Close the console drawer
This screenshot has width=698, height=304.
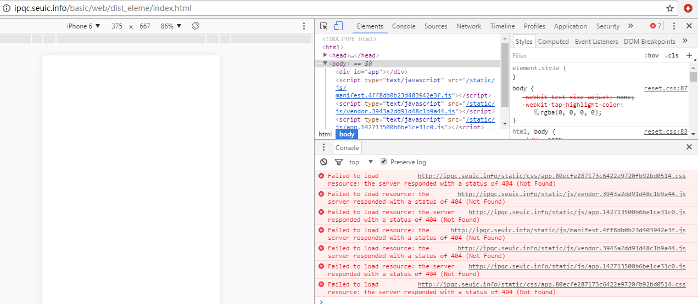pyautogui.click(x=689, y=147)
